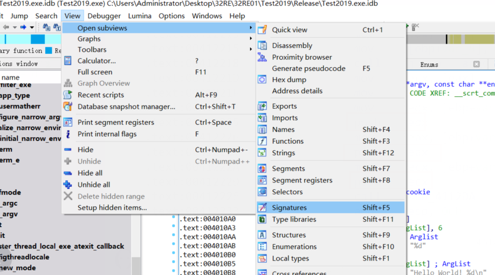Click the Disassembly subview icon
Image resolution: width=495 pixels, height=275 pixels.
(x=263, y=45)
